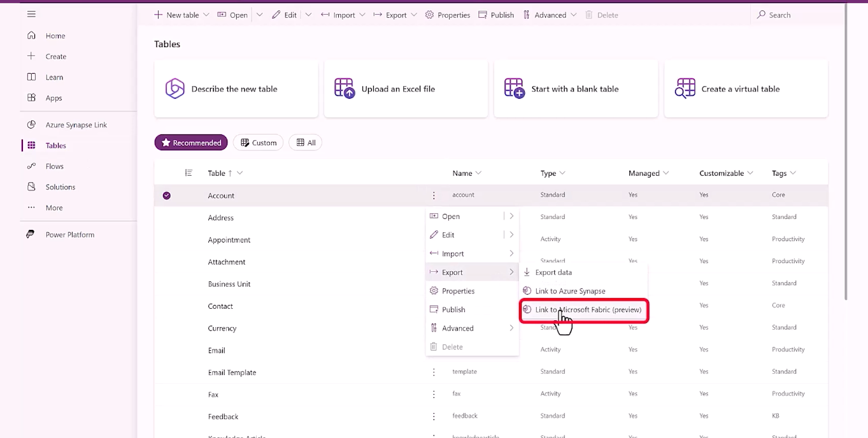
Task: Choose Publish in the context menu
Action: pyautogui.click(x=472, y=309)
